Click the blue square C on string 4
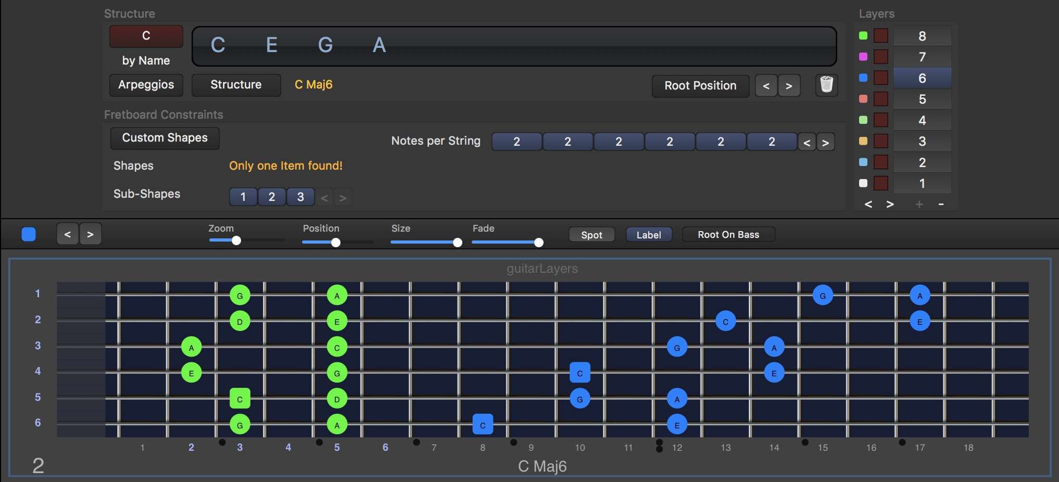The image size is (1059, 482). coord(579,373)
